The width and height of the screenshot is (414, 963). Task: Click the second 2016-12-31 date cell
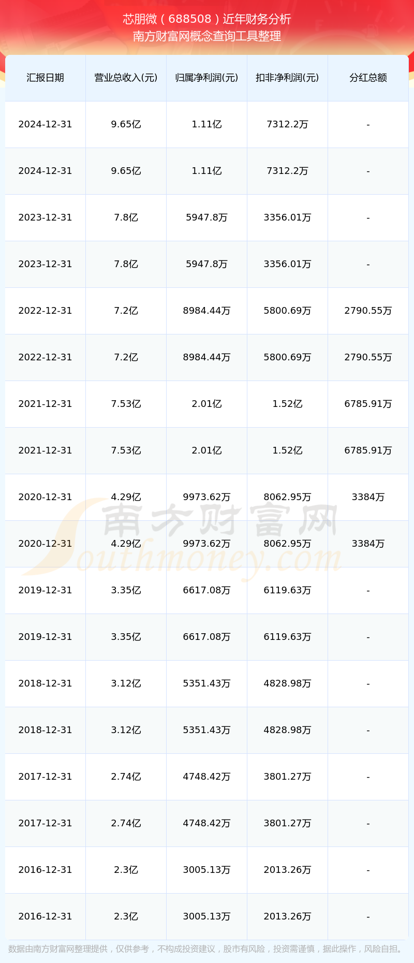coord(45,916)
